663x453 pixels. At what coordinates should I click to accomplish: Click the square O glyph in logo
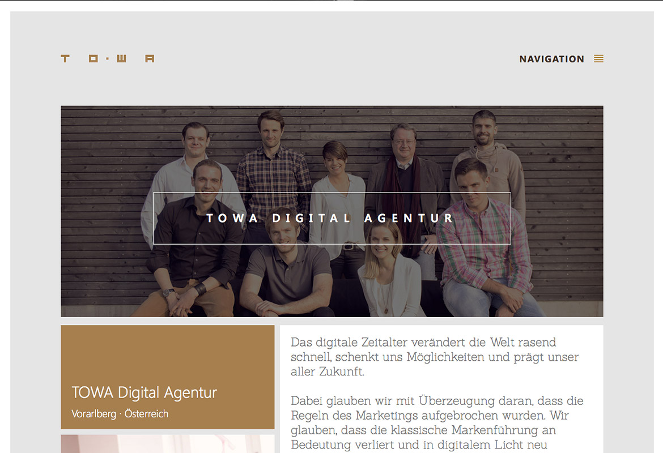93,58
